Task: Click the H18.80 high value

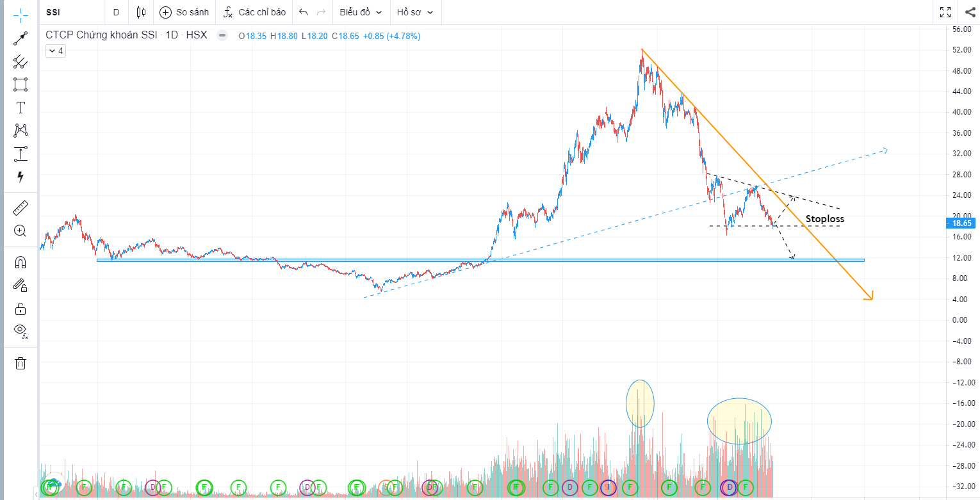Action: tap(284, 36)
